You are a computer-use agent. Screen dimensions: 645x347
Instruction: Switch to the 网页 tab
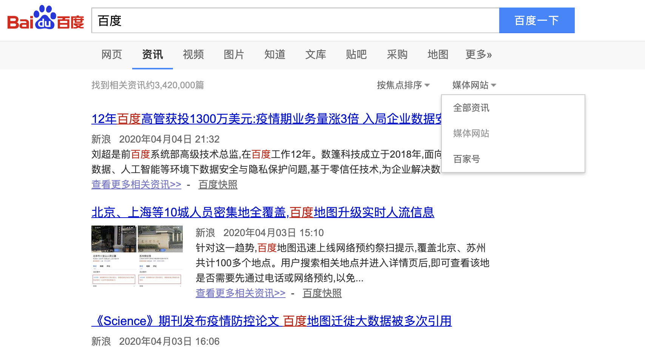click(112, 55)
